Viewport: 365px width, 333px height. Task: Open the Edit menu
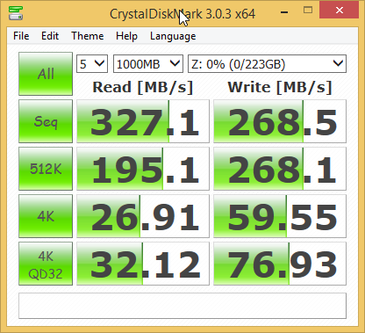(x=50, y=36)
